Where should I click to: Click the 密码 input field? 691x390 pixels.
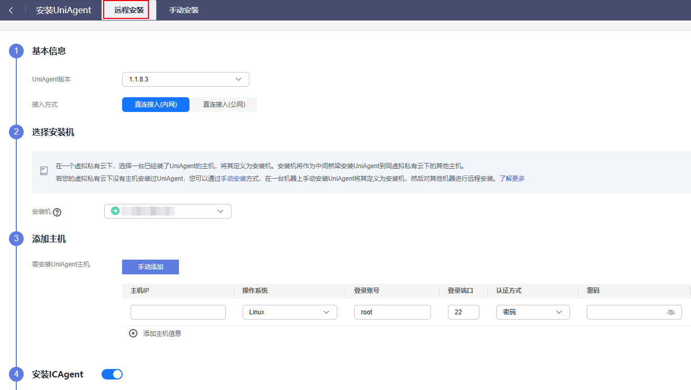click(x=634, y=312)
